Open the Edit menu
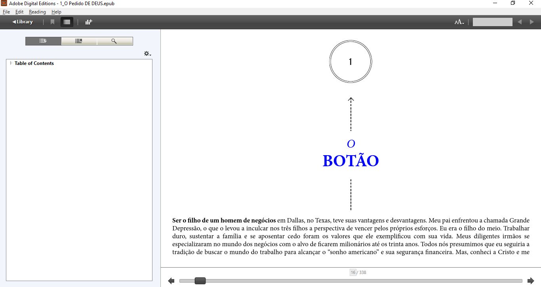 tap(19, 12)
